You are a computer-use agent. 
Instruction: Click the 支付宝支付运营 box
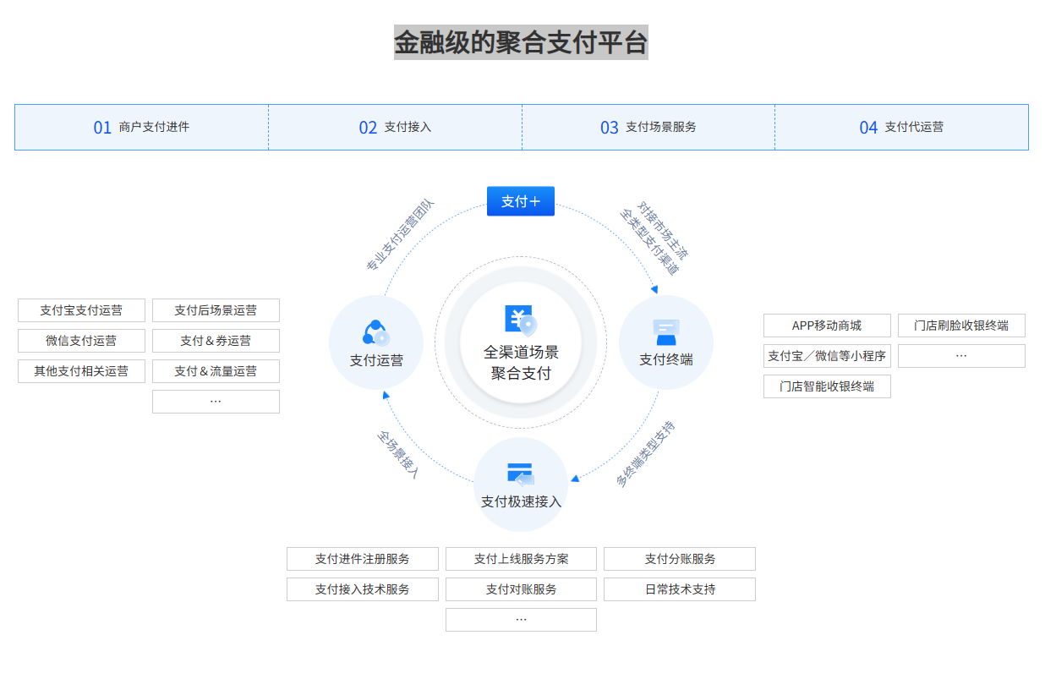click(x=81, y=310)
